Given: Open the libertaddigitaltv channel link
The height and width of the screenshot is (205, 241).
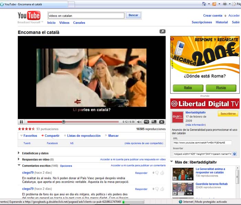Looking at the screenshot, I should coord(196,112).
